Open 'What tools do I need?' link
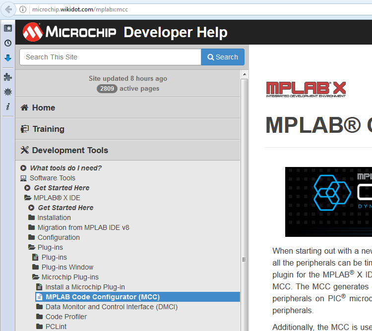This screenshot has height=331, width=372. (65, 168)
